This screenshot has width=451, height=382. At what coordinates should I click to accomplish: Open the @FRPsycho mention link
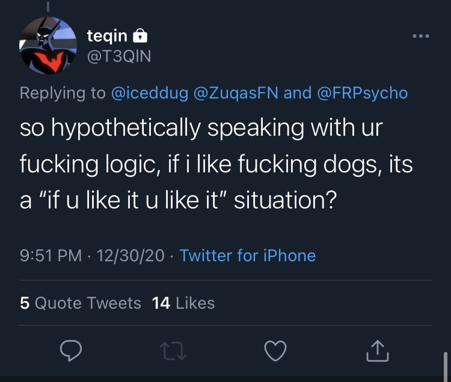pos(362,92)
